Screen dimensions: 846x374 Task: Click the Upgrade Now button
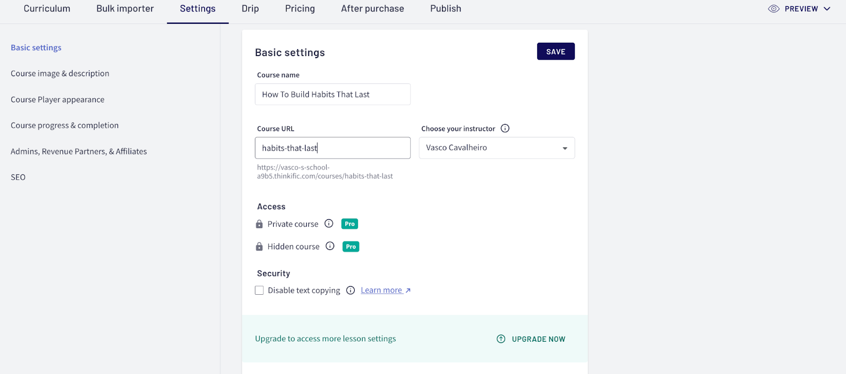(531, 339)
